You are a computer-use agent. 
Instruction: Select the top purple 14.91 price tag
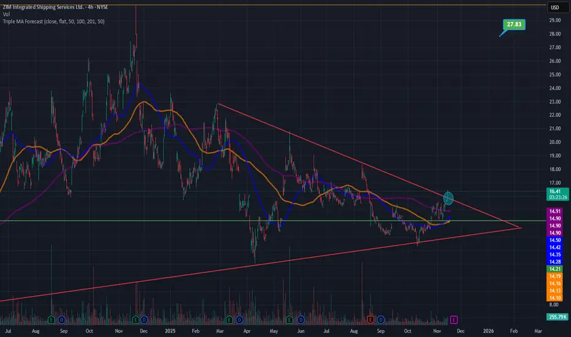(x=555, y=211)
